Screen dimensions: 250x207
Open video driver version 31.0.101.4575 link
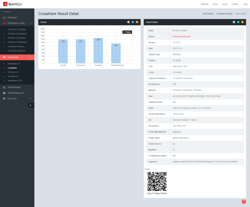click(x=204, y=108)
